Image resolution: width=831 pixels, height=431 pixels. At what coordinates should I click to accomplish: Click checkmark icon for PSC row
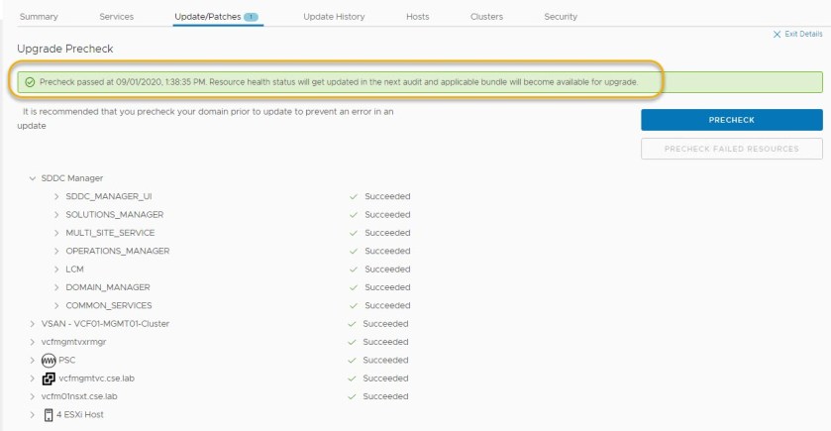click(x=352, y=360)
